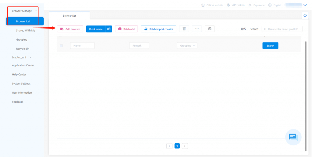Click the Name filter input
Viewport: 312px width, 157px height.
coord(82,45)
